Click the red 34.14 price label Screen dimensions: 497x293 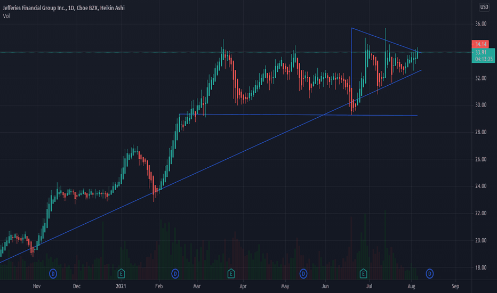[480, 44]
